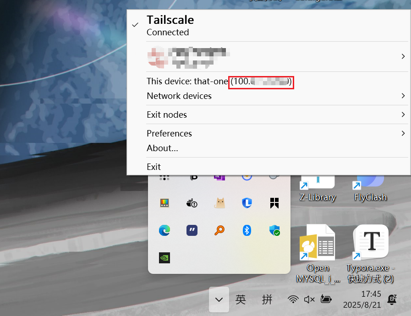411x316 pixels.
Task: Select the Z-Library desktop shortcut
Action: click(x=318, y=189)
